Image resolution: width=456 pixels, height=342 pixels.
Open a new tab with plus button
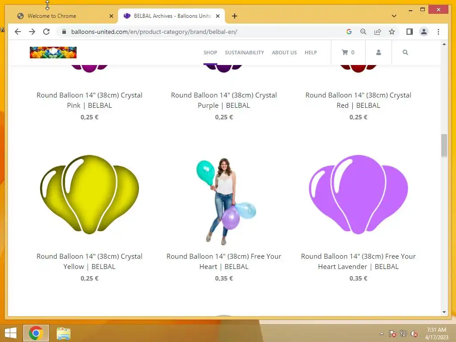pyautogui.click(x=234, y=16)
